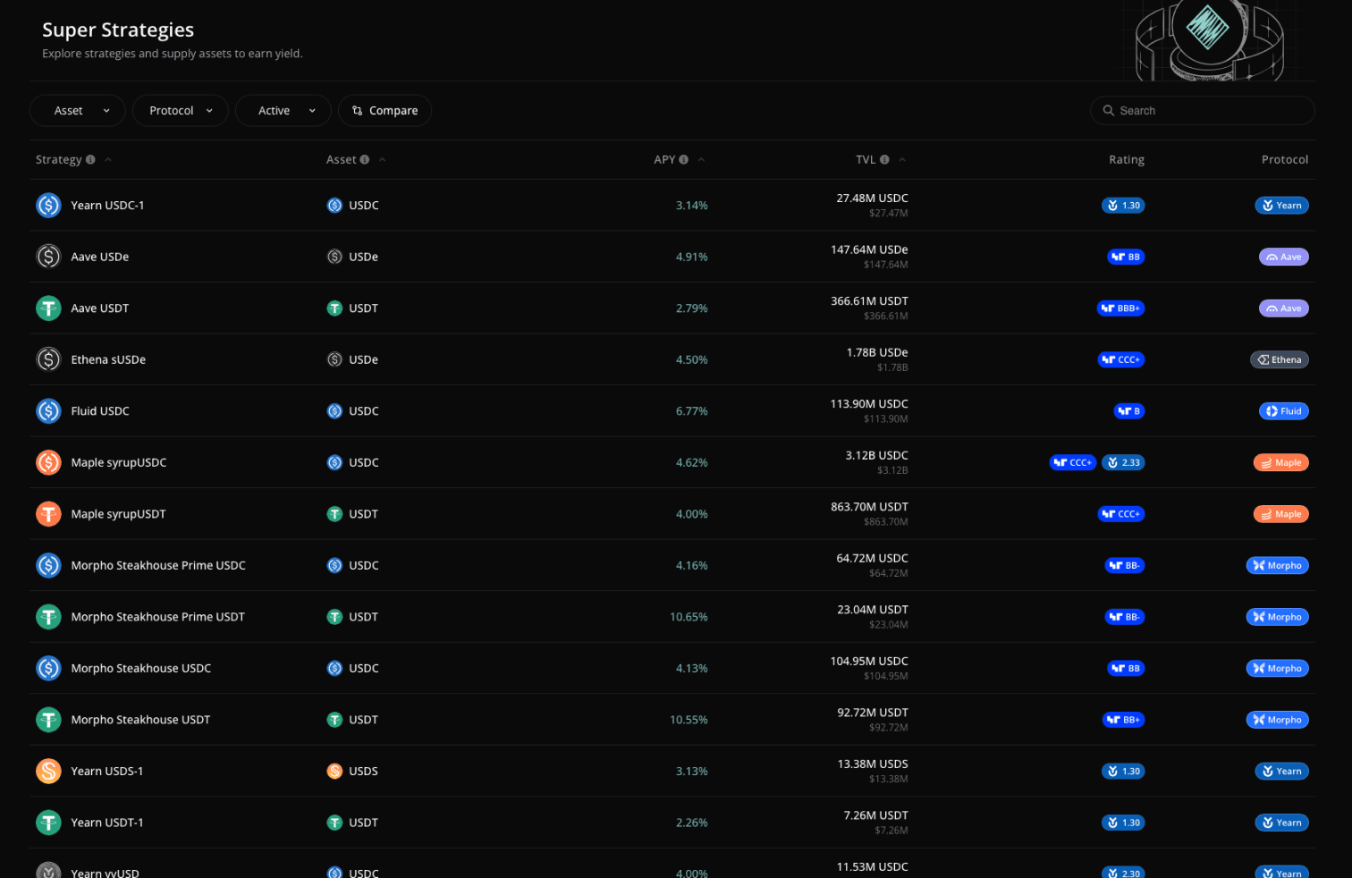Click the Yearn USDC-1 strategy icon
The width and height of the screenshot is (1352, 878).
coord(48,206)
